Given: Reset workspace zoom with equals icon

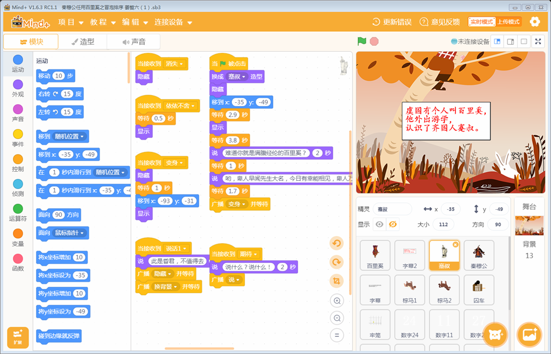Looking at the screenshot, I should pos(337,335).
